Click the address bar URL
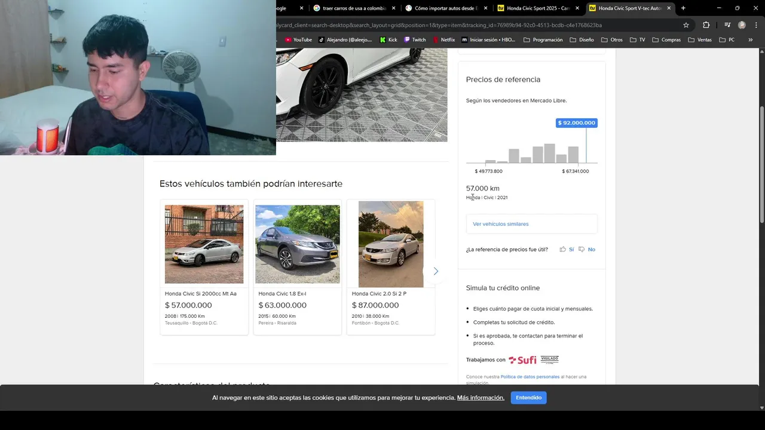 439,25
